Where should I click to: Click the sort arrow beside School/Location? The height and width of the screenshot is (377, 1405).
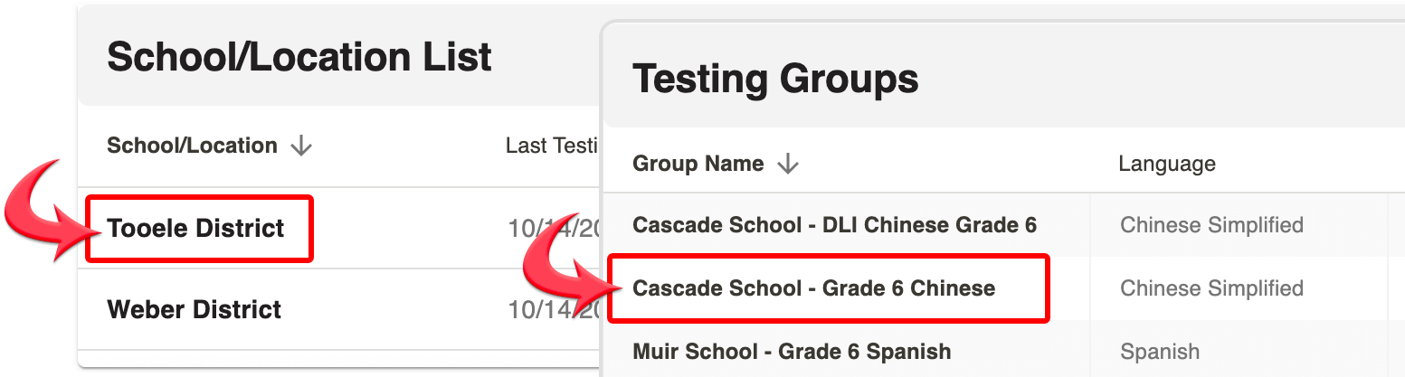300,146
